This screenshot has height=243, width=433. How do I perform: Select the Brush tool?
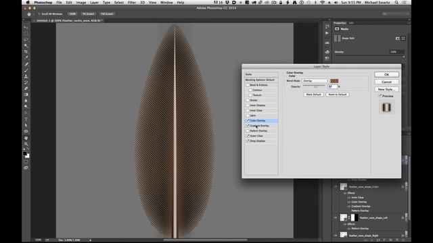coord(26,70)
